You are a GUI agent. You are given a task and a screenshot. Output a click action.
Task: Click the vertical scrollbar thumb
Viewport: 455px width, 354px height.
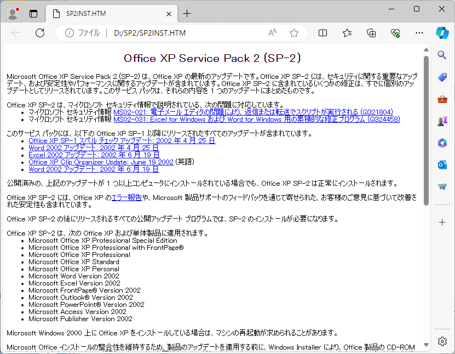pyautogui.click(x=426, y=130)
